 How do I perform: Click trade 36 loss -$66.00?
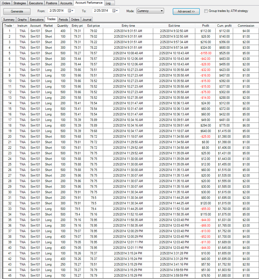[206, 226]
